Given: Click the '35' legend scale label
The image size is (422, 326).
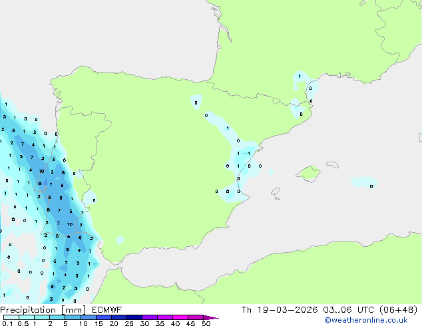Looking at the screenshot, I should [160, 323].
